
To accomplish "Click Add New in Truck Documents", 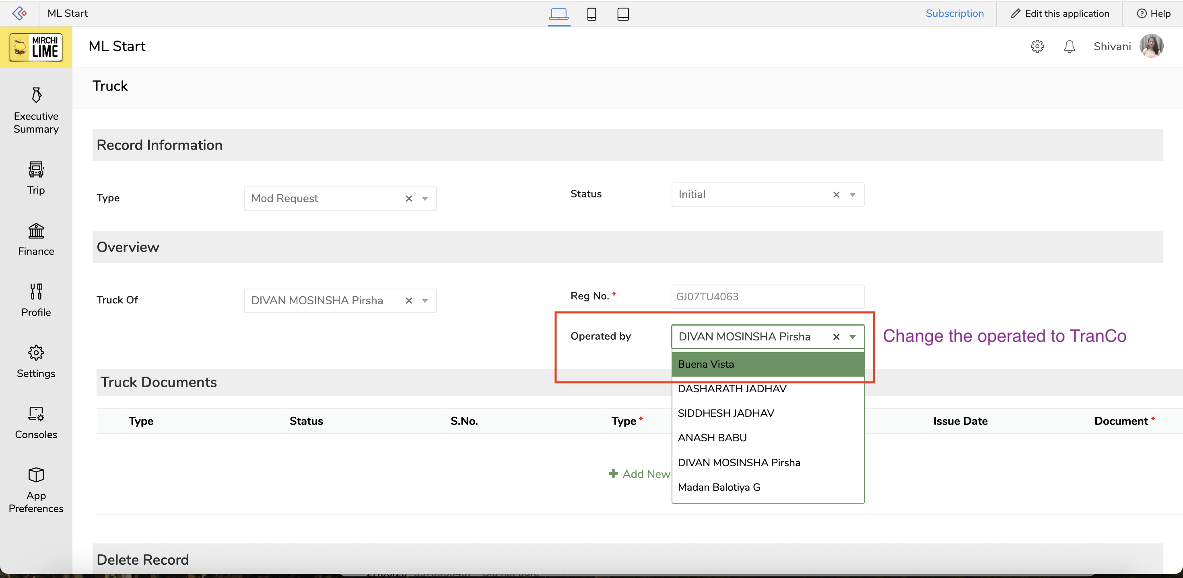I will (640, 474).
